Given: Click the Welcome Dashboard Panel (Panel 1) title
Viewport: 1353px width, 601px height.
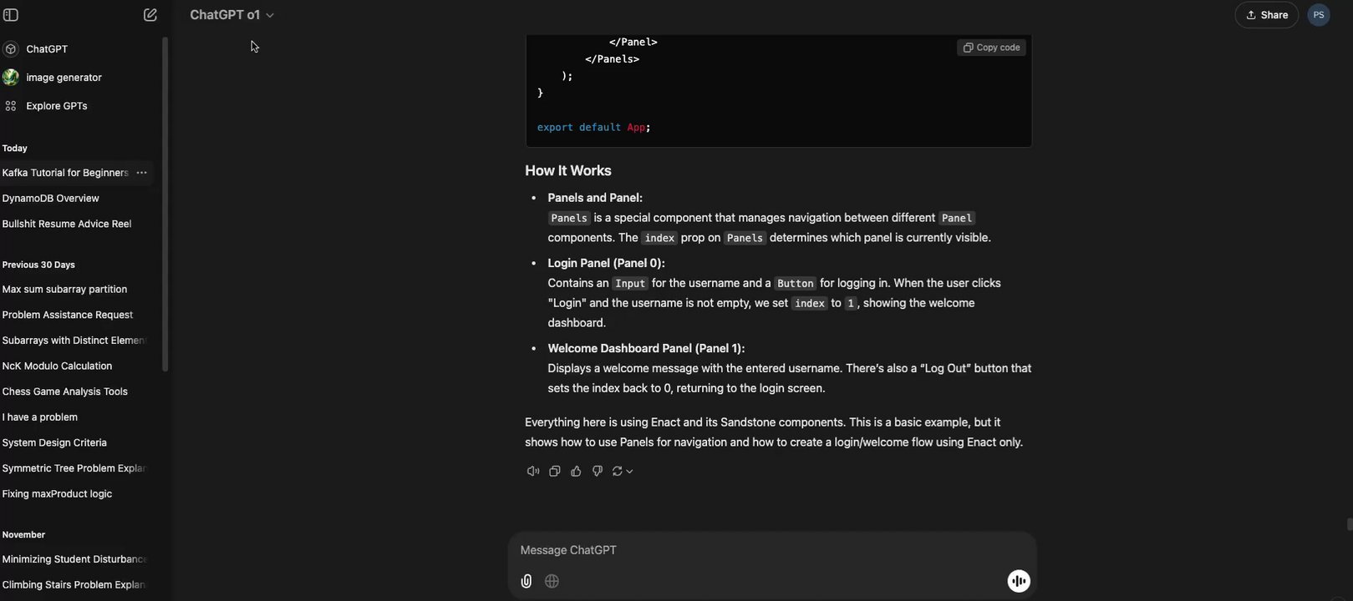Looking at the screenshot, I should [646, 349].
